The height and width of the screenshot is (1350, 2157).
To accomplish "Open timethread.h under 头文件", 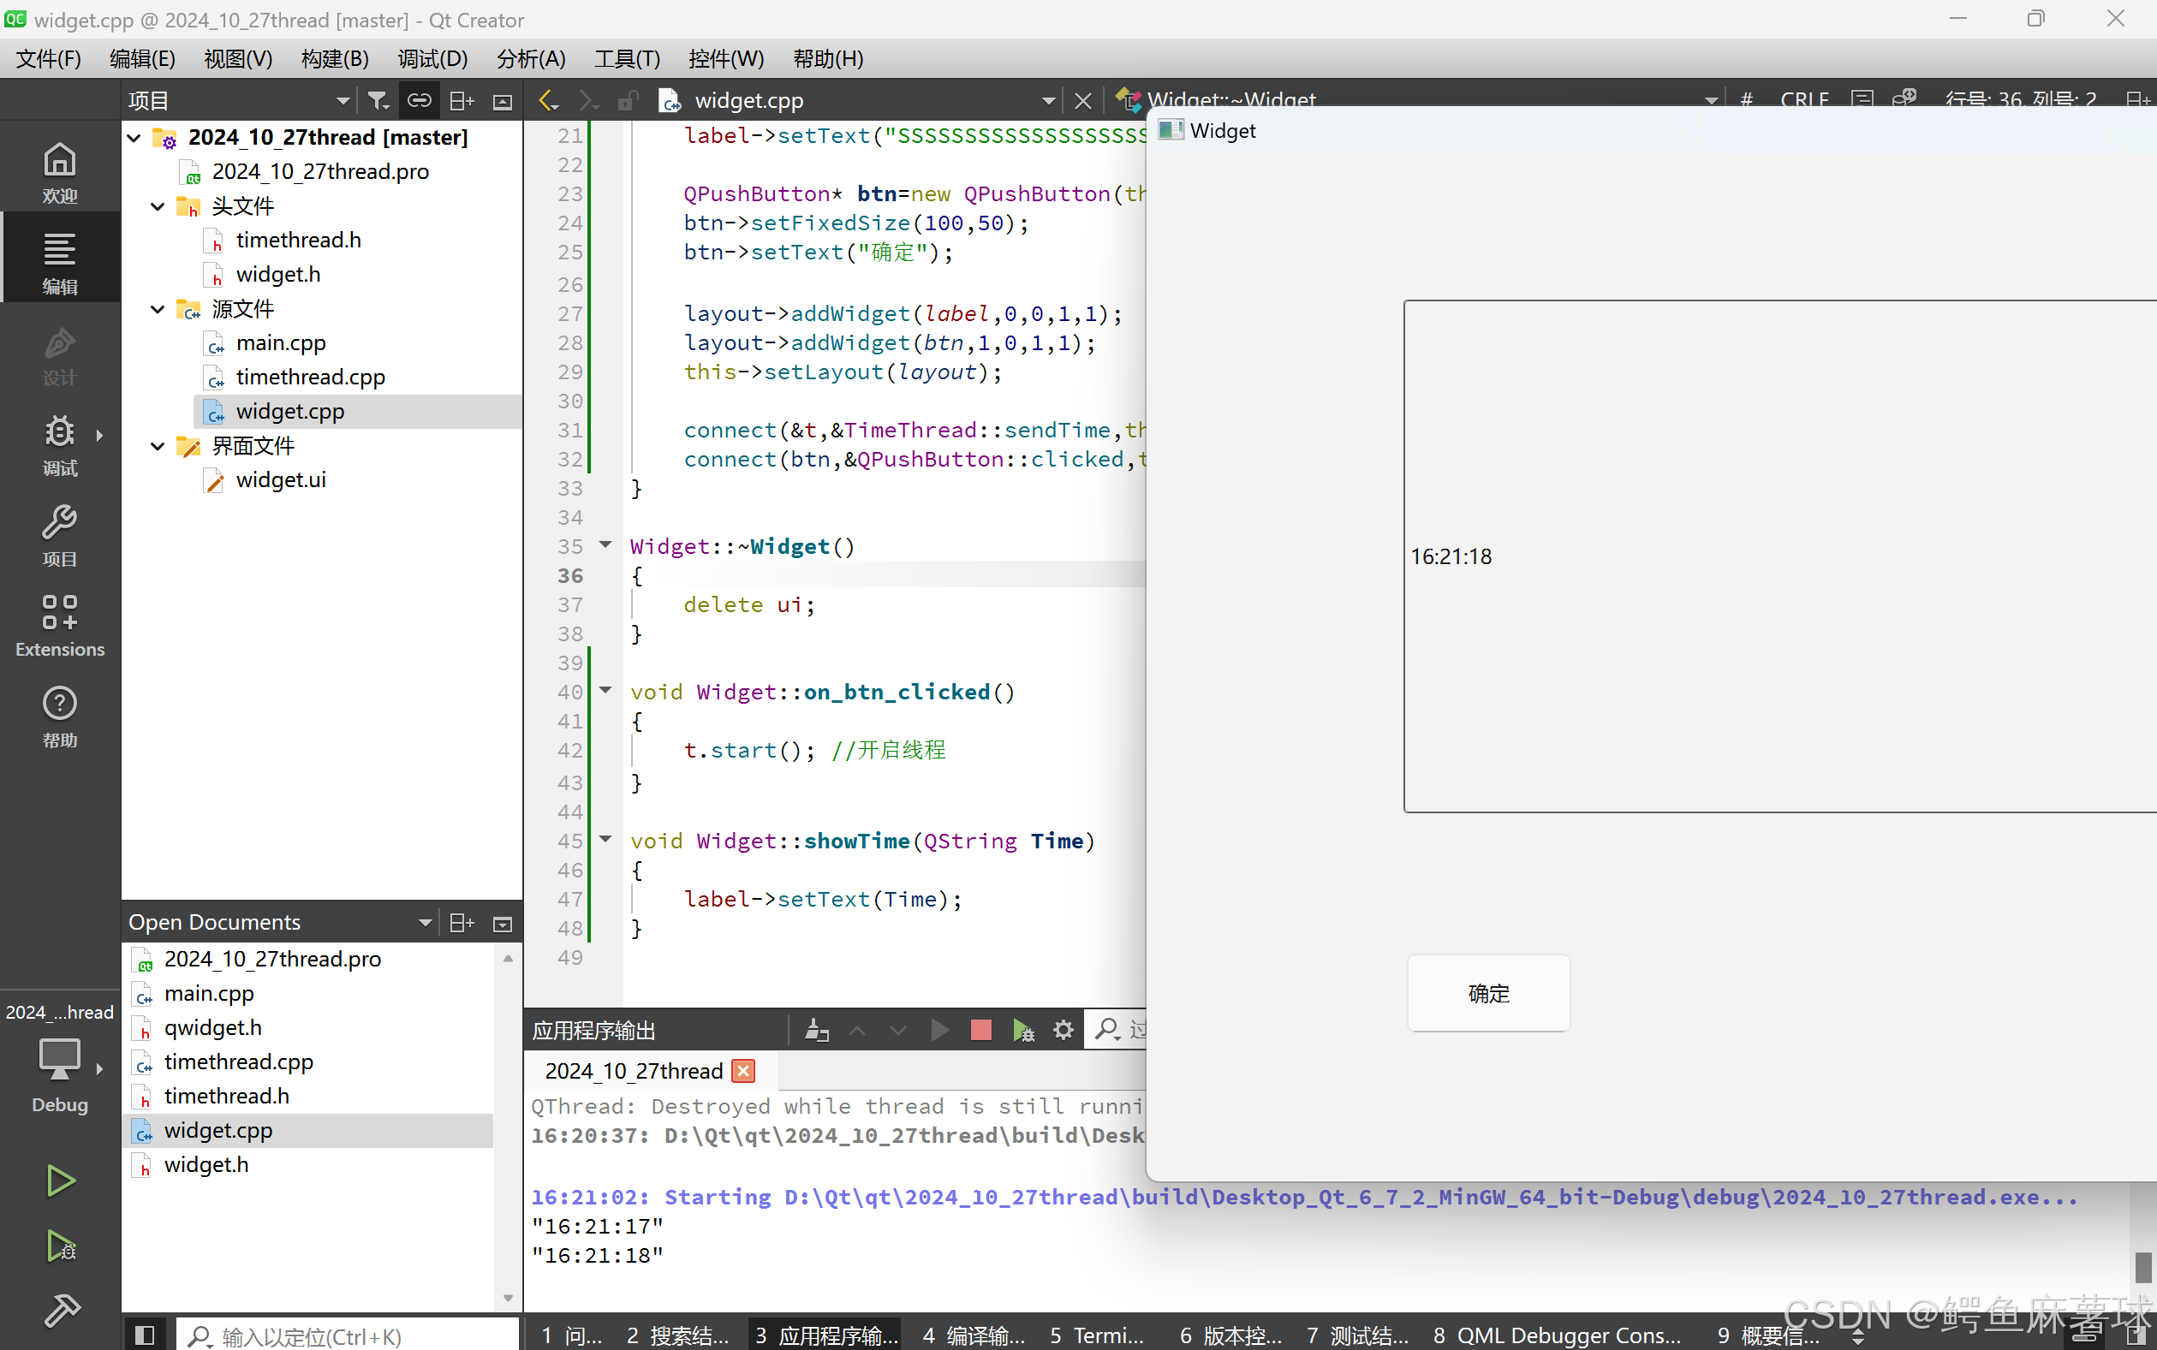I will coord(298,241).
